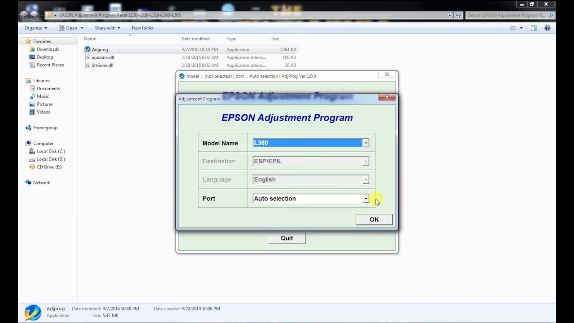Open CD Drive (E:)

[49, 167]
